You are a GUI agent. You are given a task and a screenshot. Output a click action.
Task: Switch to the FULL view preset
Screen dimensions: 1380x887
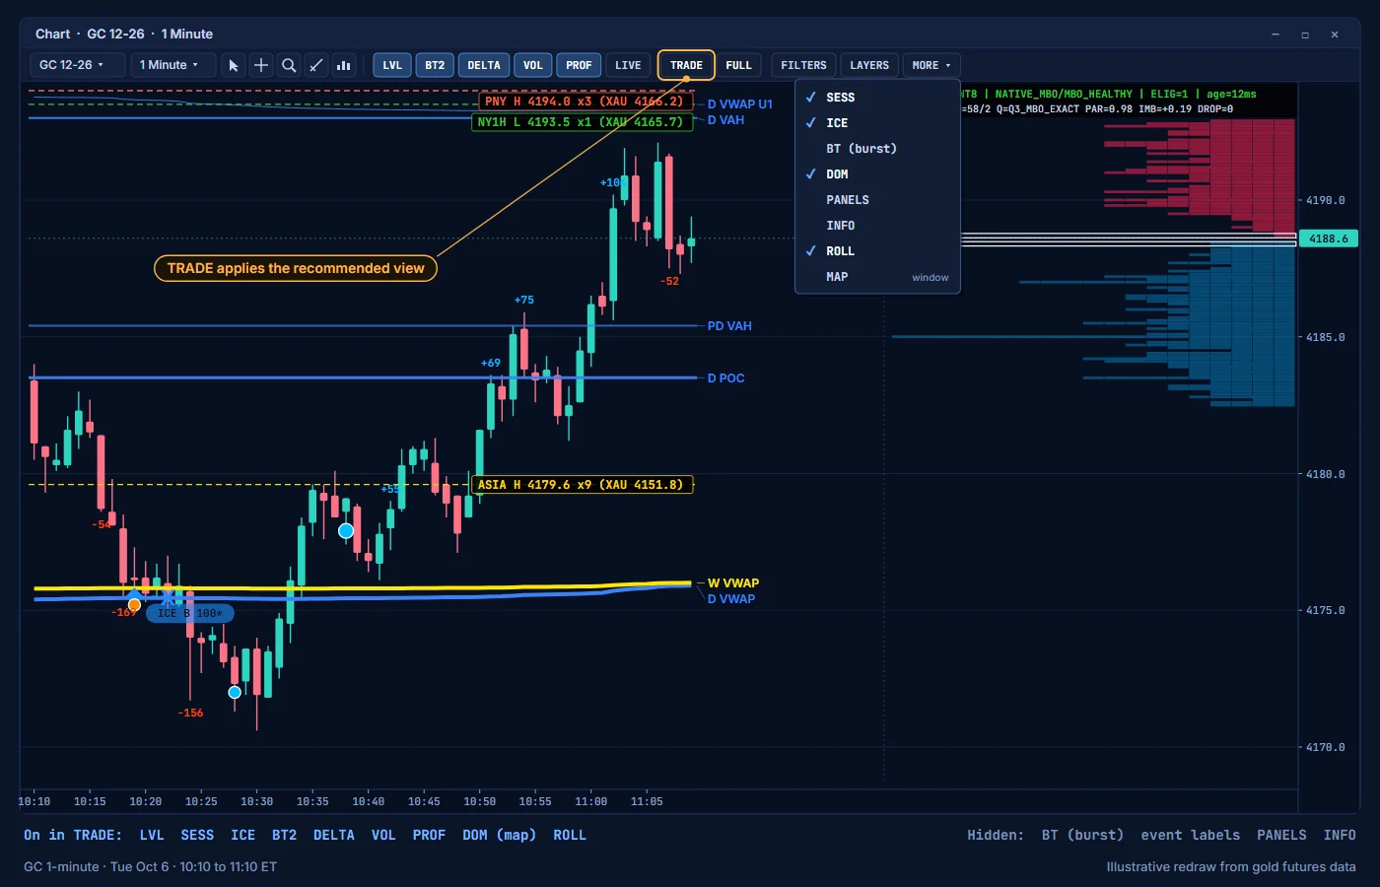click(738, 65)
